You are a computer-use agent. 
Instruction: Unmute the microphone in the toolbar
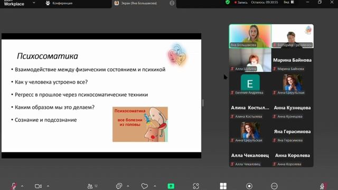click(x=14, y=186)
